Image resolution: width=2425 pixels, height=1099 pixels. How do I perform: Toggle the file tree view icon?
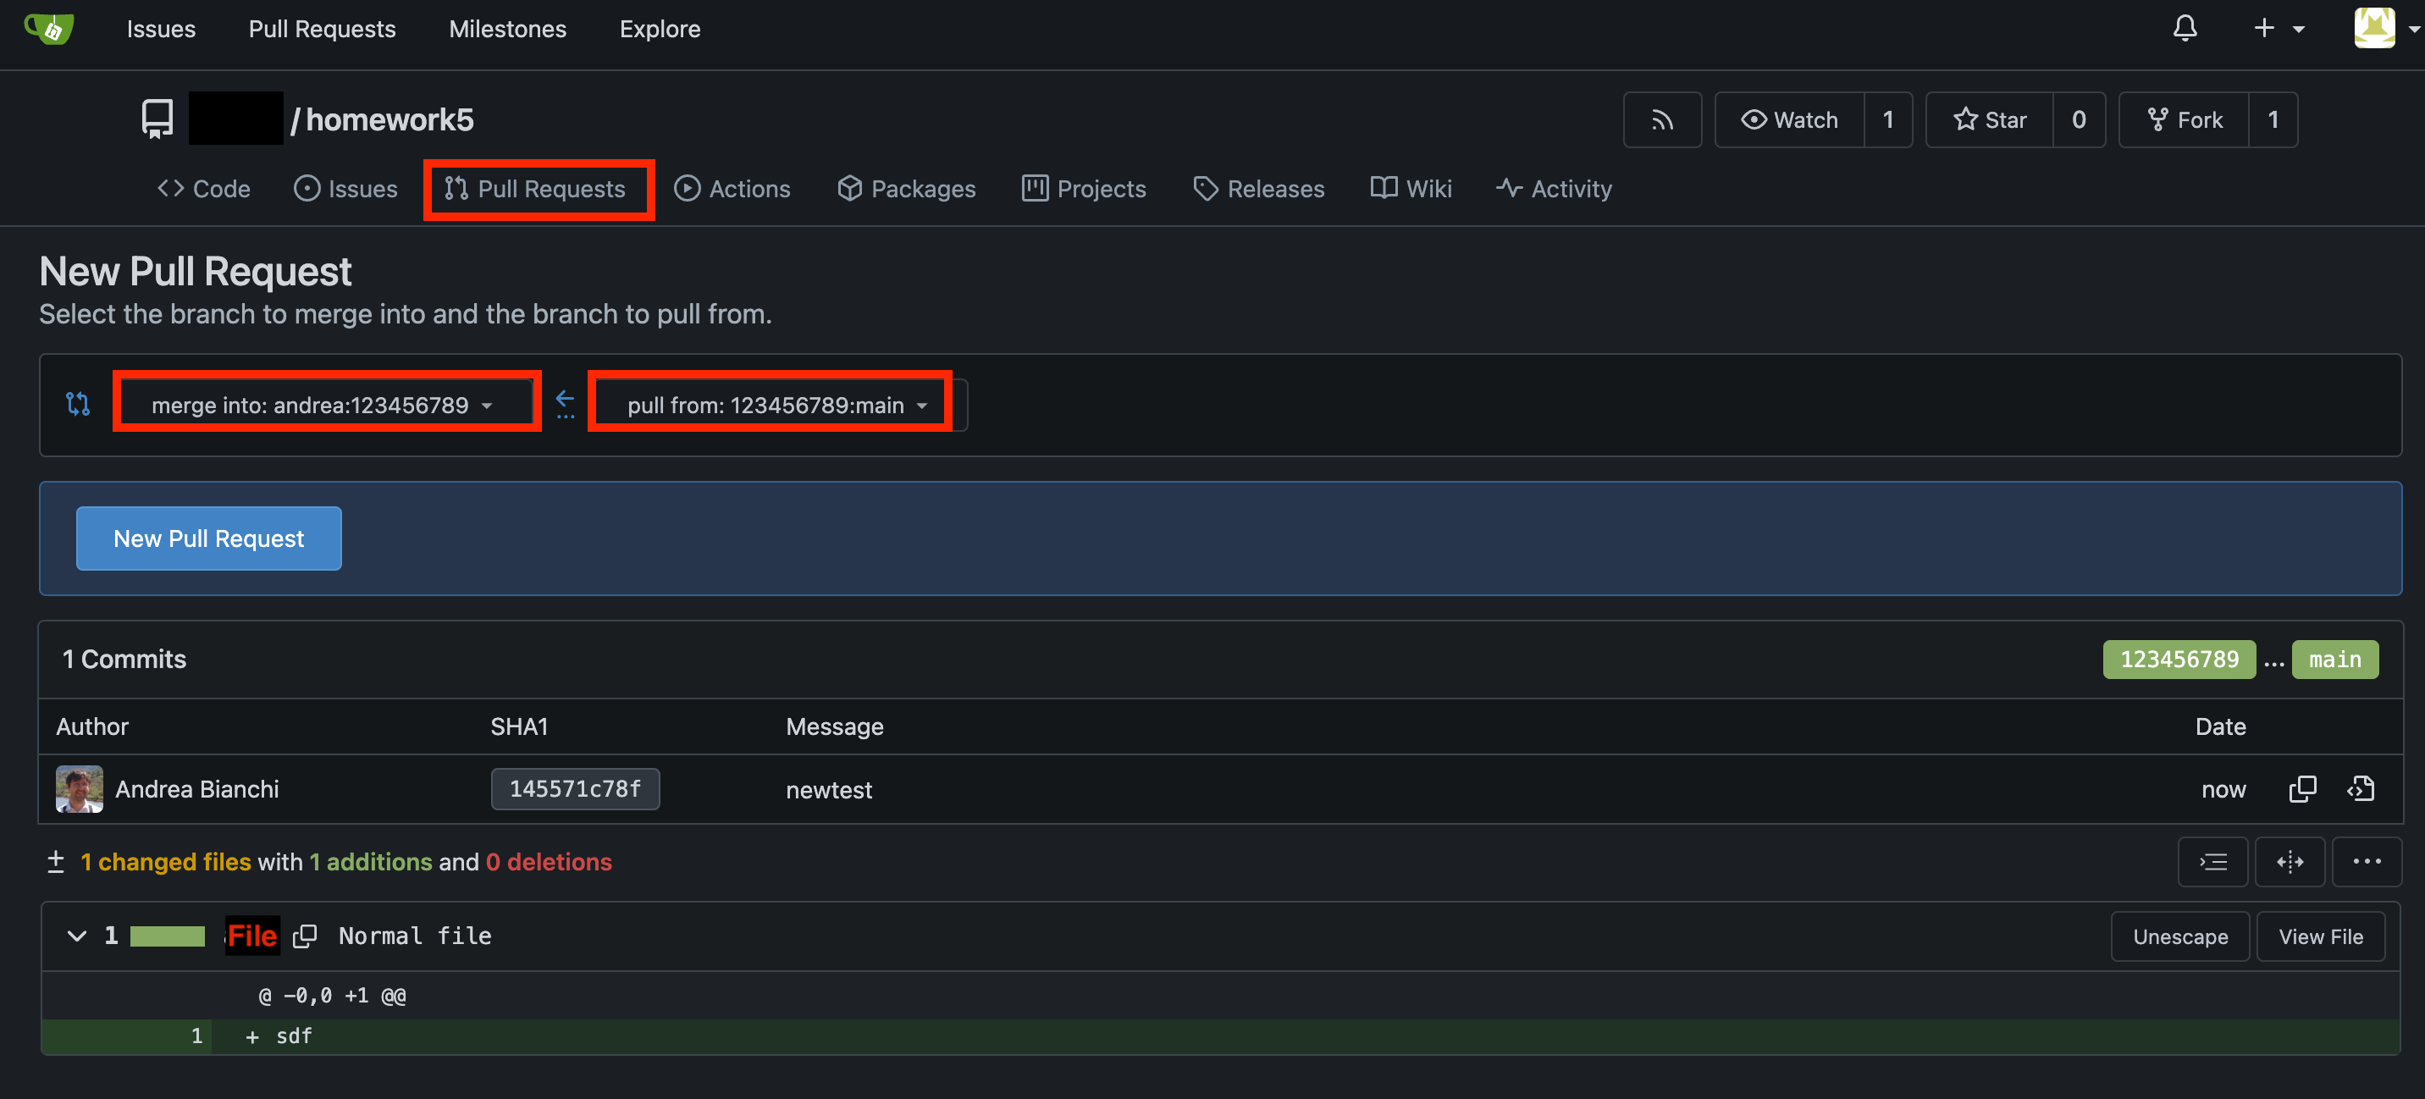point(2212,862)
